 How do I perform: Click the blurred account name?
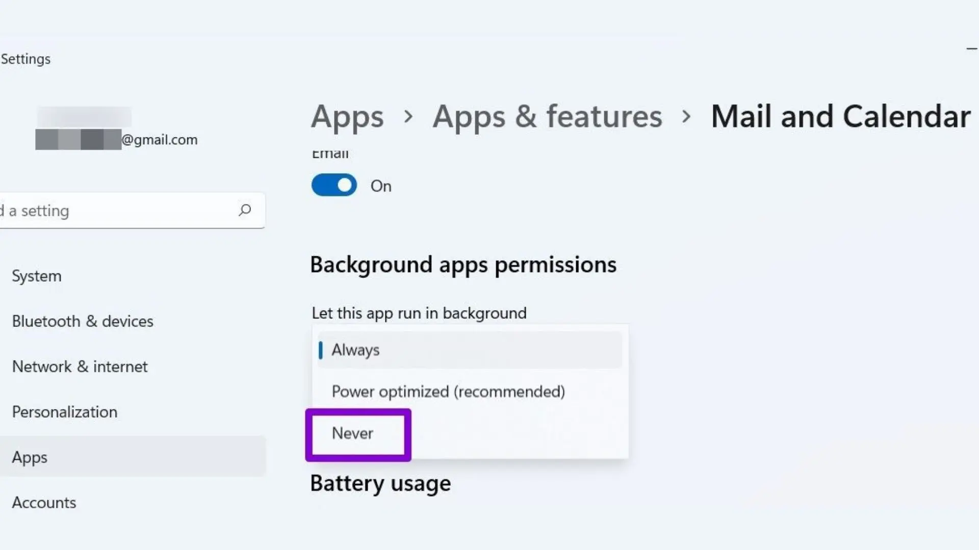click(84, 117)
